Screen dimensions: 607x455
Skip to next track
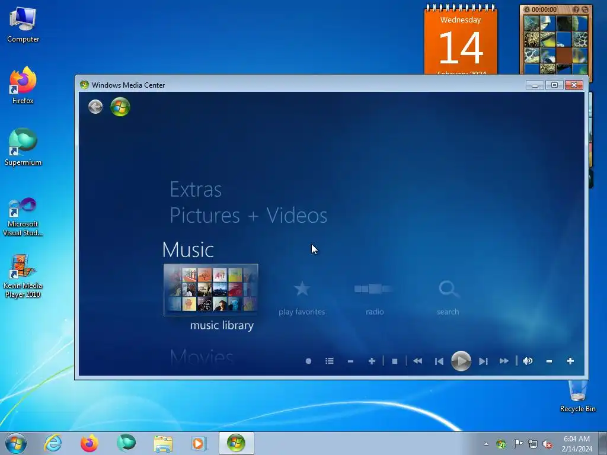[483, 361]
